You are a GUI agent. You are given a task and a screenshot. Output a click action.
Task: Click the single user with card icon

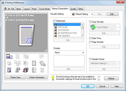point(18,70)
